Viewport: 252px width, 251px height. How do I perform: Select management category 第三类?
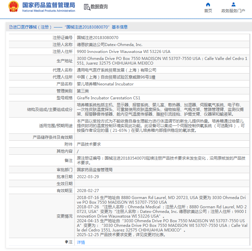[83, 91]
